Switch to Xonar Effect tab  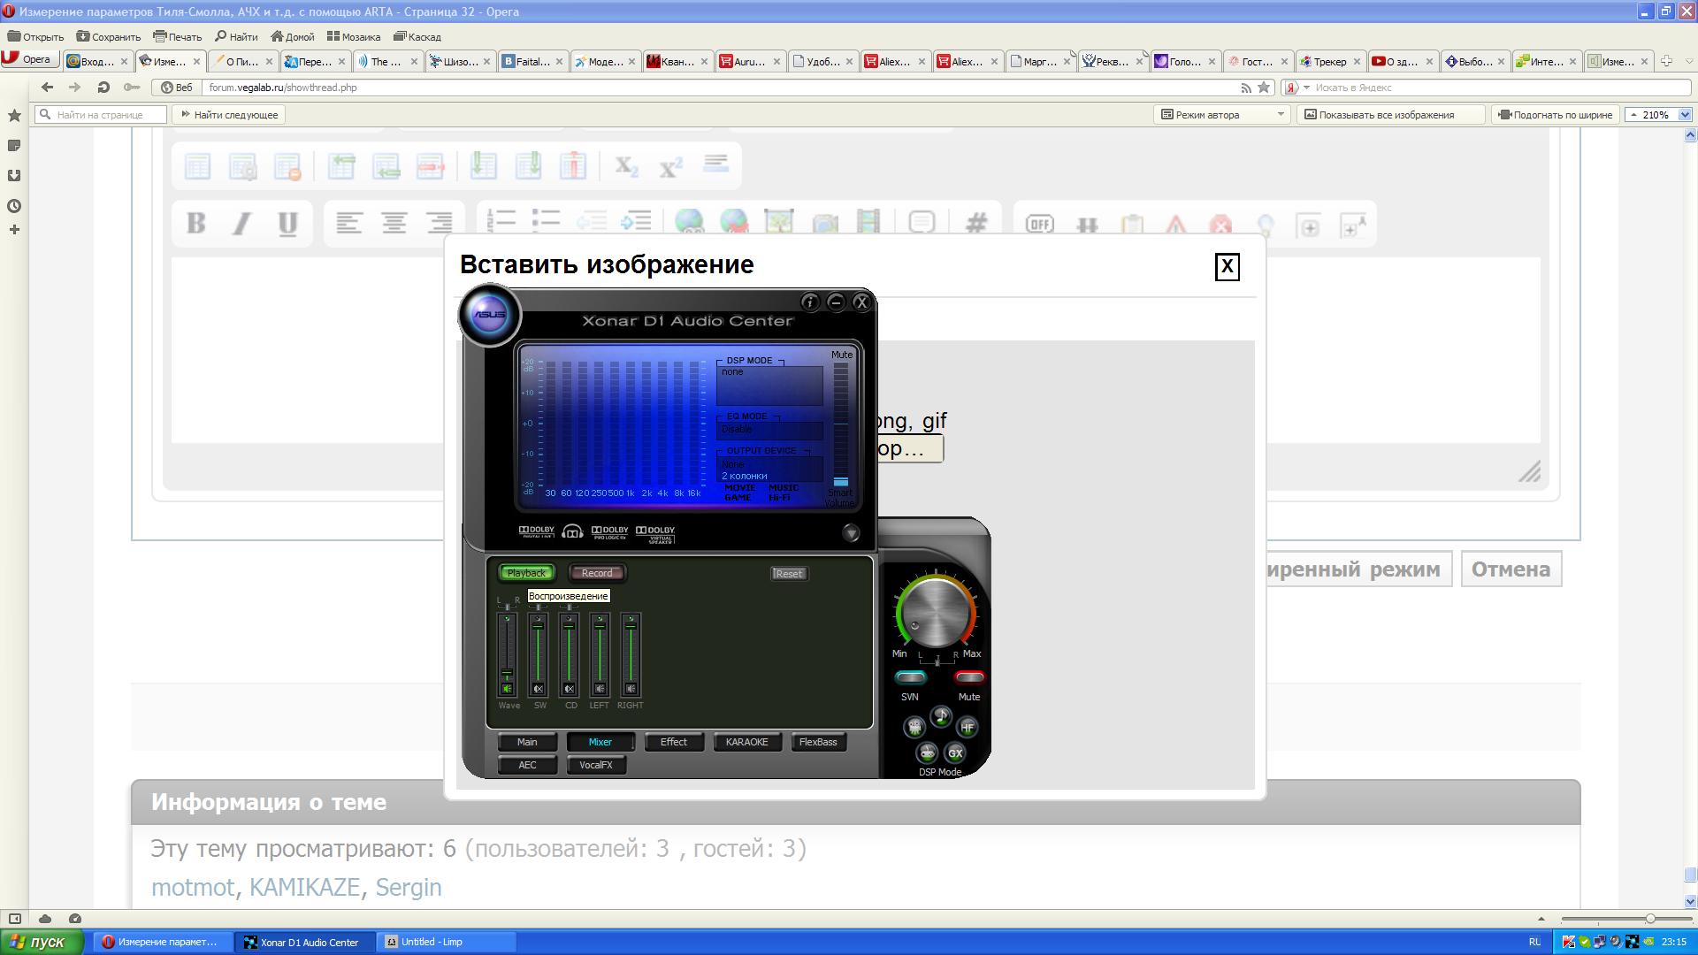(x=674, y=742)
